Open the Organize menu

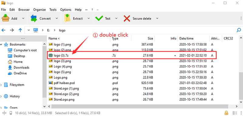(x=39, y=10)
